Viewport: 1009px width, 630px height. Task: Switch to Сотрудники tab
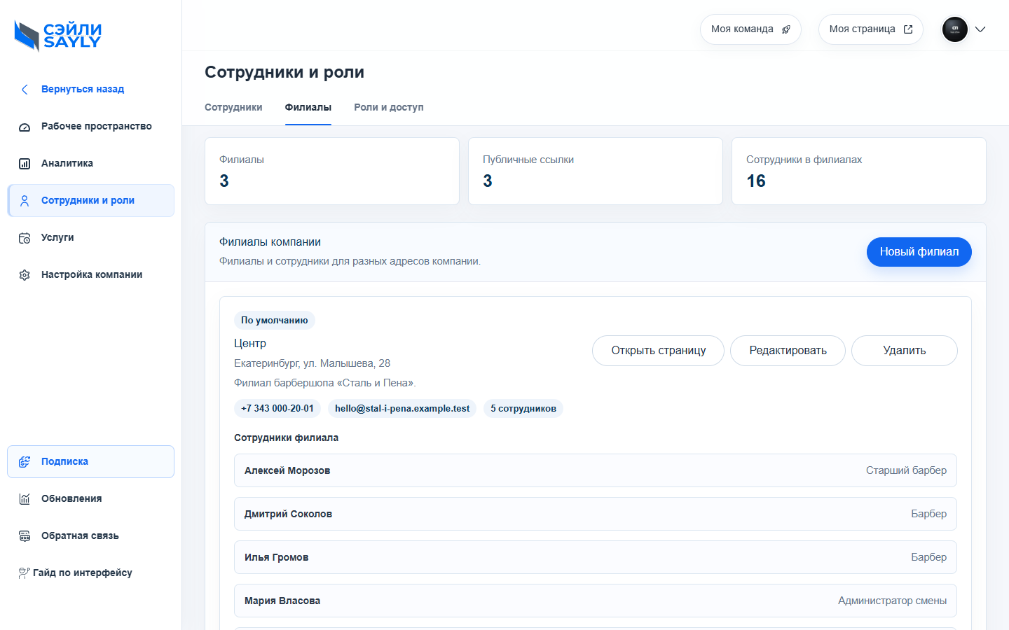coord(233,107)
